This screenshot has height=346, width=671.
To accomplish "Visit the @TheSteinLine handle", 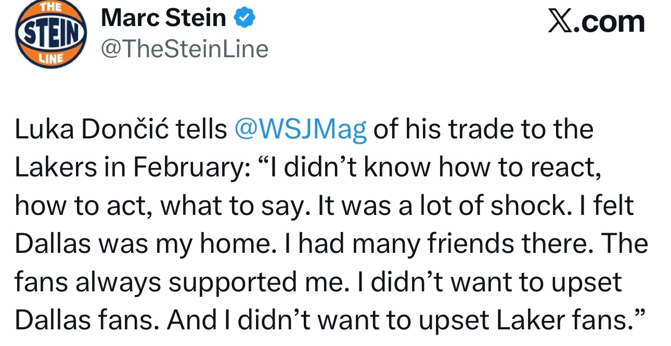I will 185,49.
